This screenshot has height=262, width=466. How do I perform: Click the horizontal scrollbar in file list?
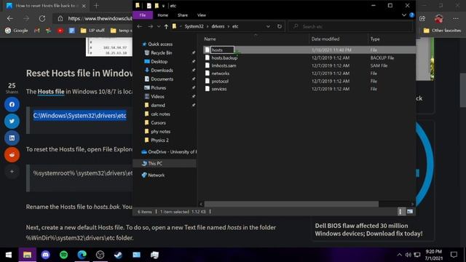(291, 204)
